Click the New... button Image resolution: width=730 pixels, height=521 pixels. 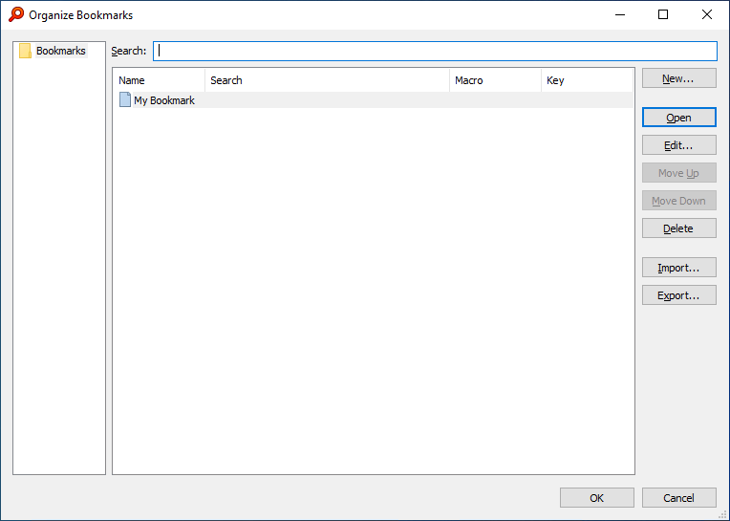coord(678,78)
